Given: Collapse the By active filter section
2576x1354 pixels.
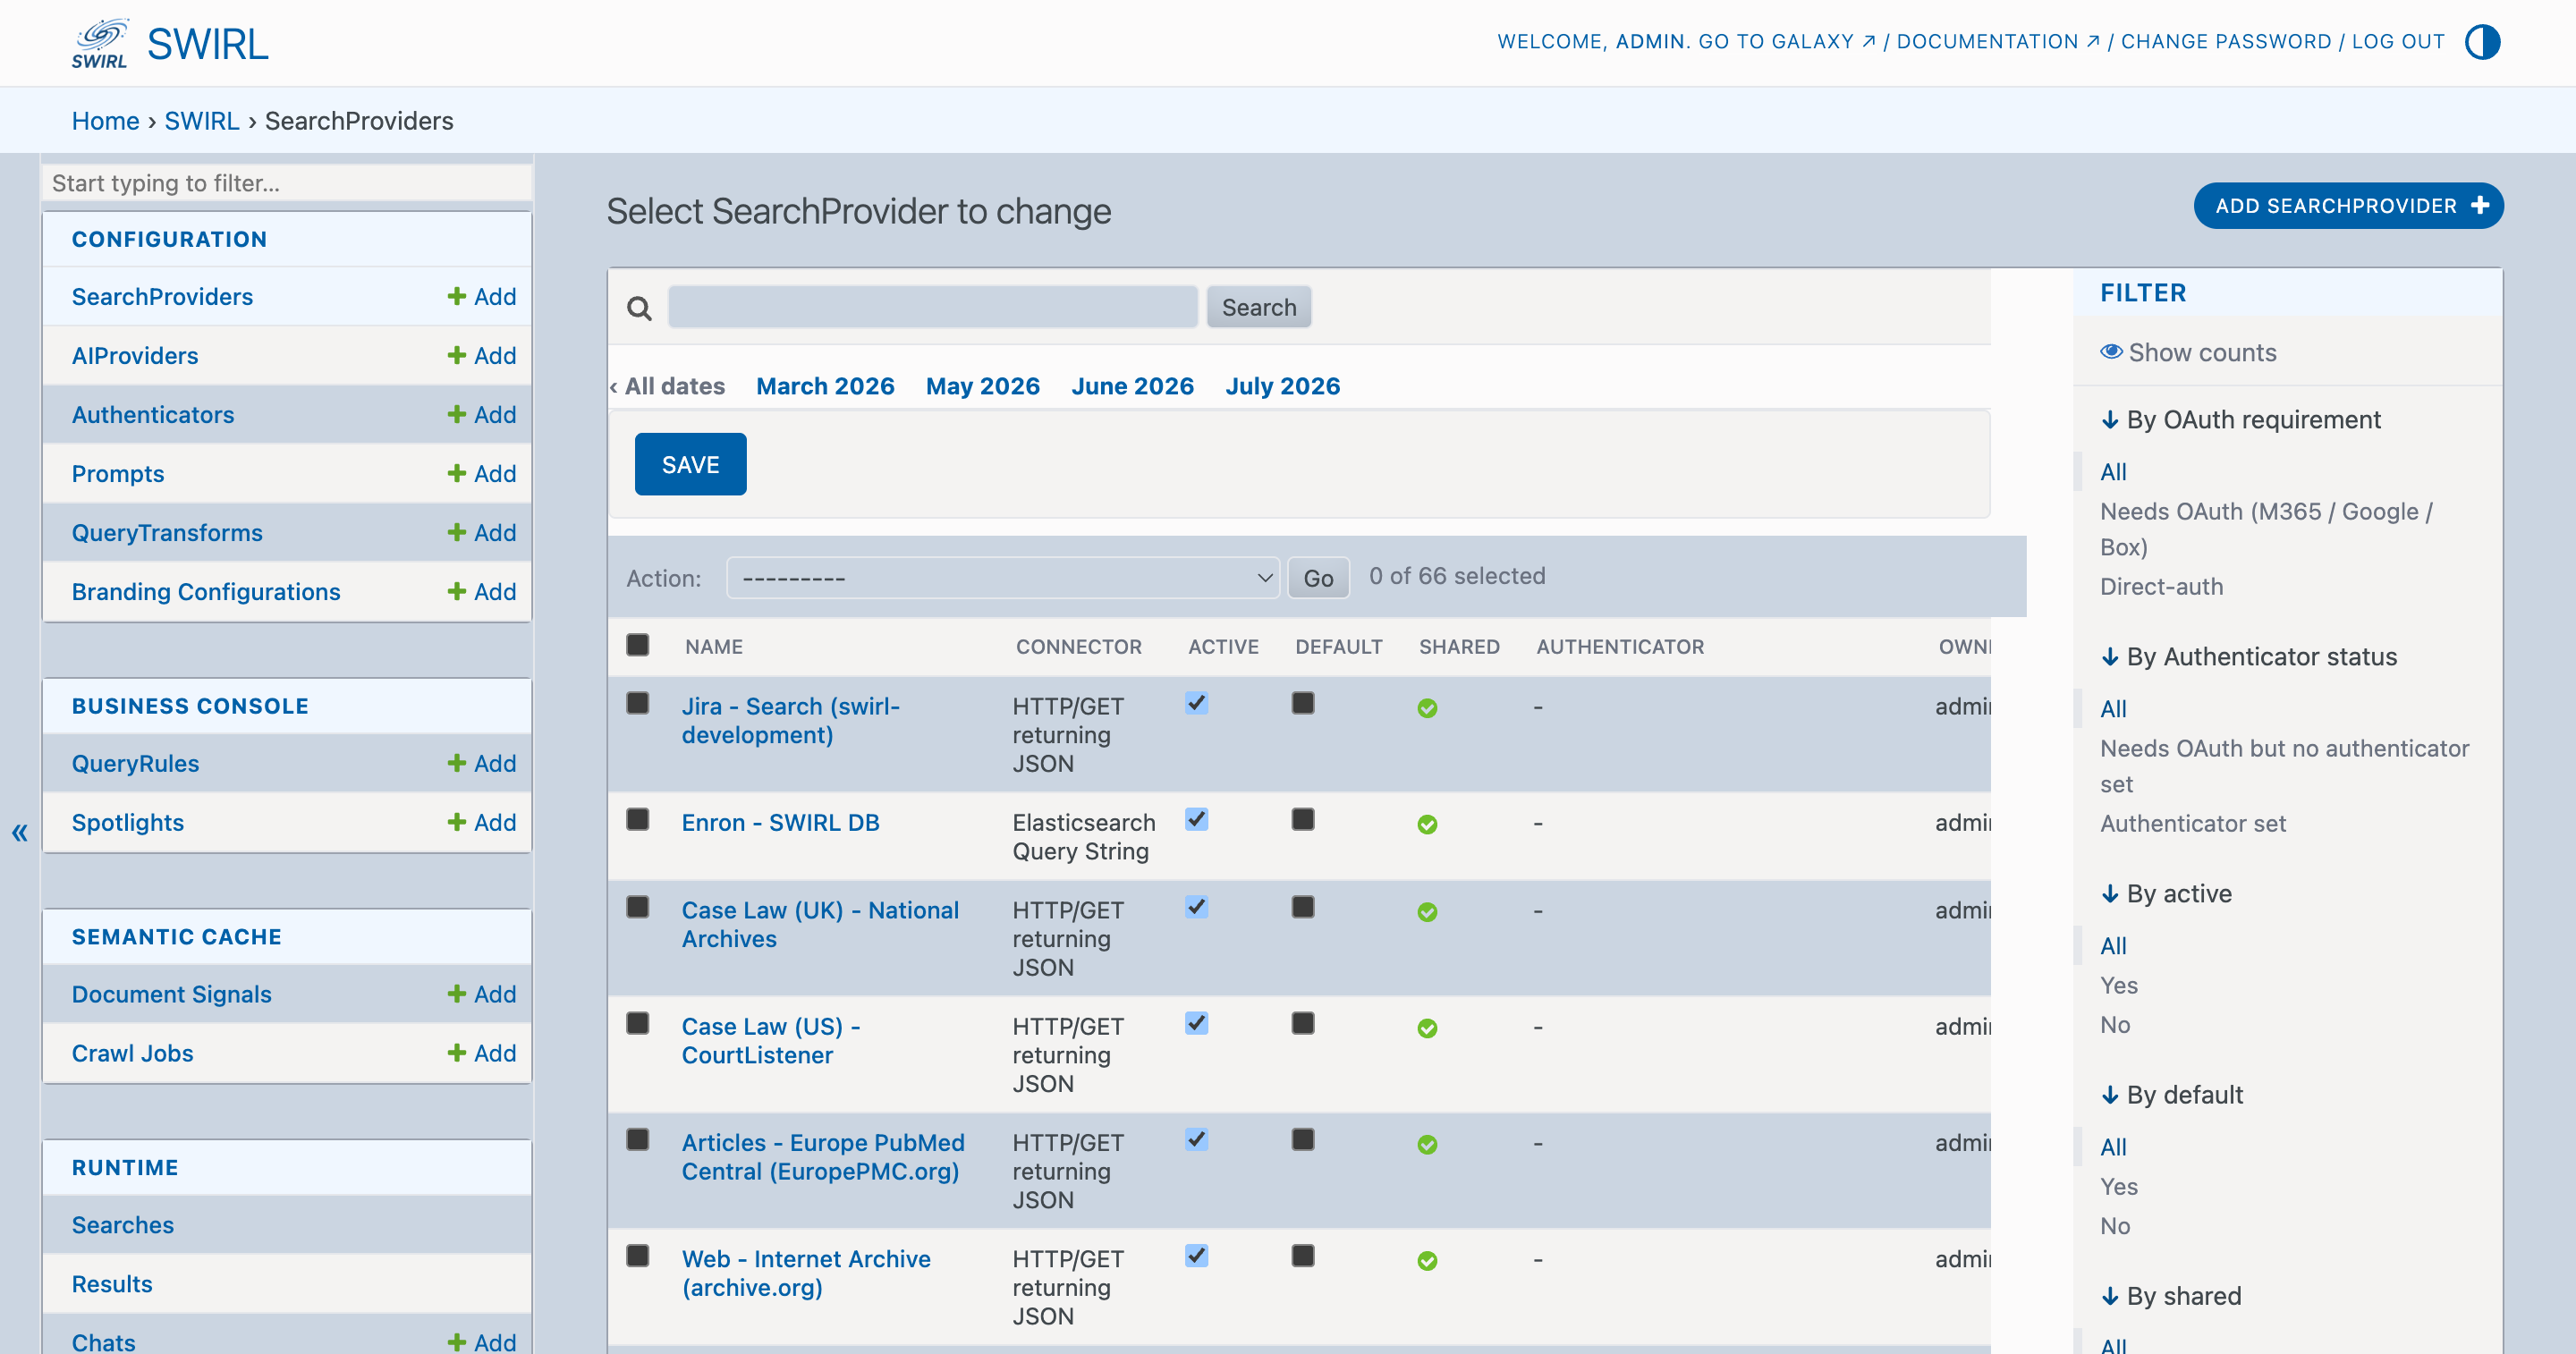Looking at the screenshot, I should point(2166,894).
